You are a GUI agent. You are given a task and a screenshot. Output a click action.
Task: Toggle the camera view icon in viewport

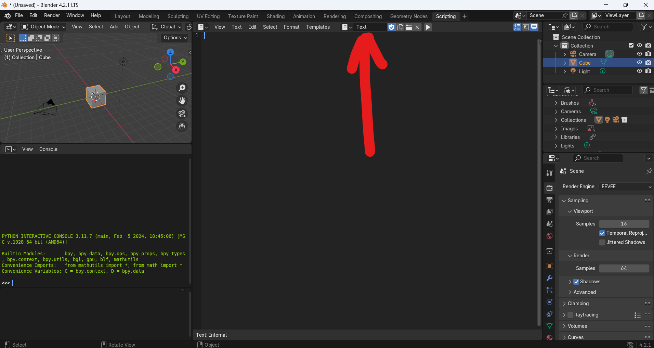[x=182, y=114]
